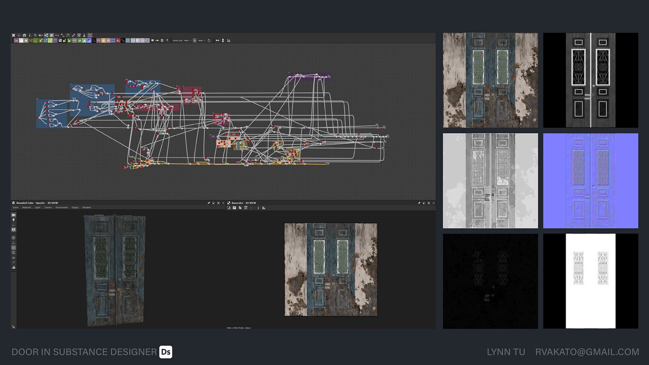Click the 'LYNN TU' name text
649x365 pixels.
506,352
